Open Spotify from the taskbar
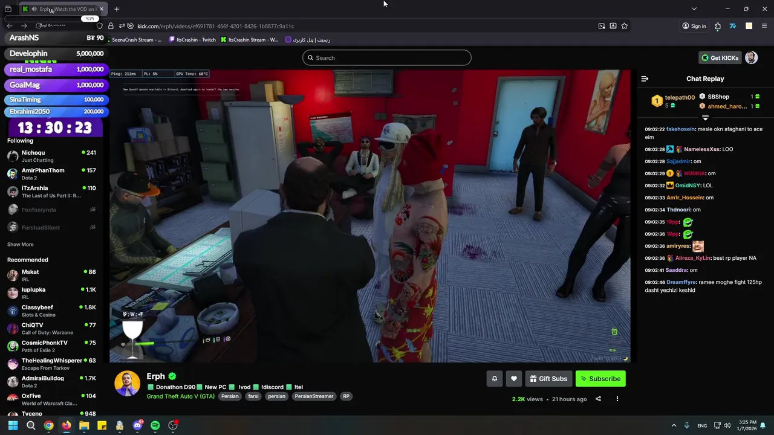 tap(155, 425)
